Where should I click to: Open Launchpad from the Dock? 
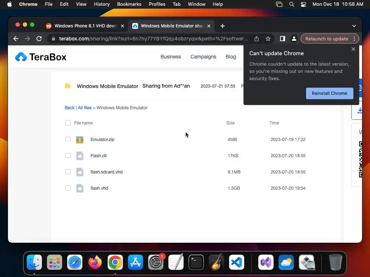(55, 262)
